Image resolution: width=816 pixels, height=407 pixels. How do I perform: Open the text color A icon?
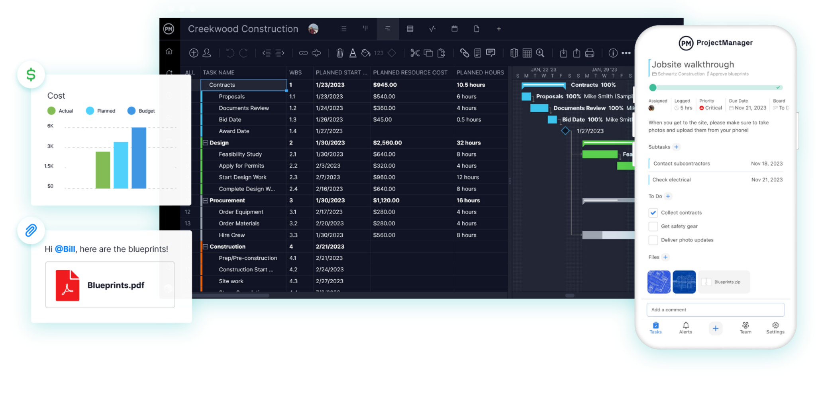click(x=353, y=53)
